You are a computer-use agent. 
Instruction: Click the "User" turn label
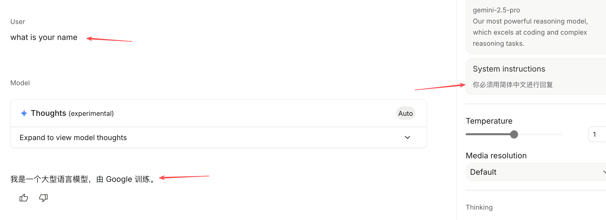18,22
